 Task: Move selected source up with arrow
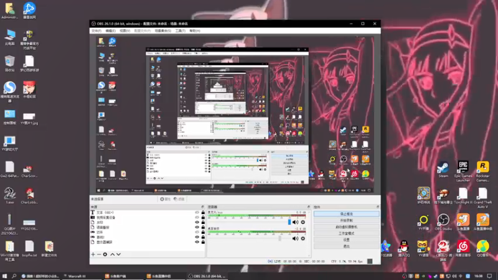click(x=112, y=254)
